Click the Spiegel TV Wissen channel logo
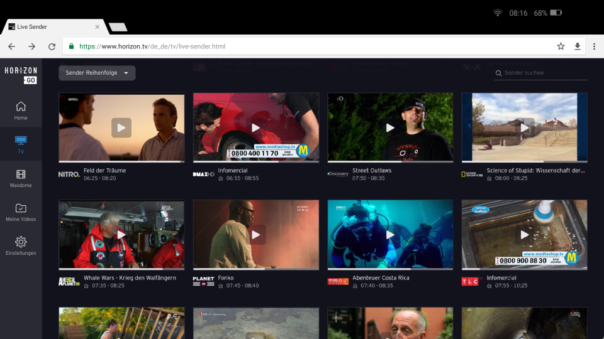Viewport: 604px width, 339px height. (338, 281)
